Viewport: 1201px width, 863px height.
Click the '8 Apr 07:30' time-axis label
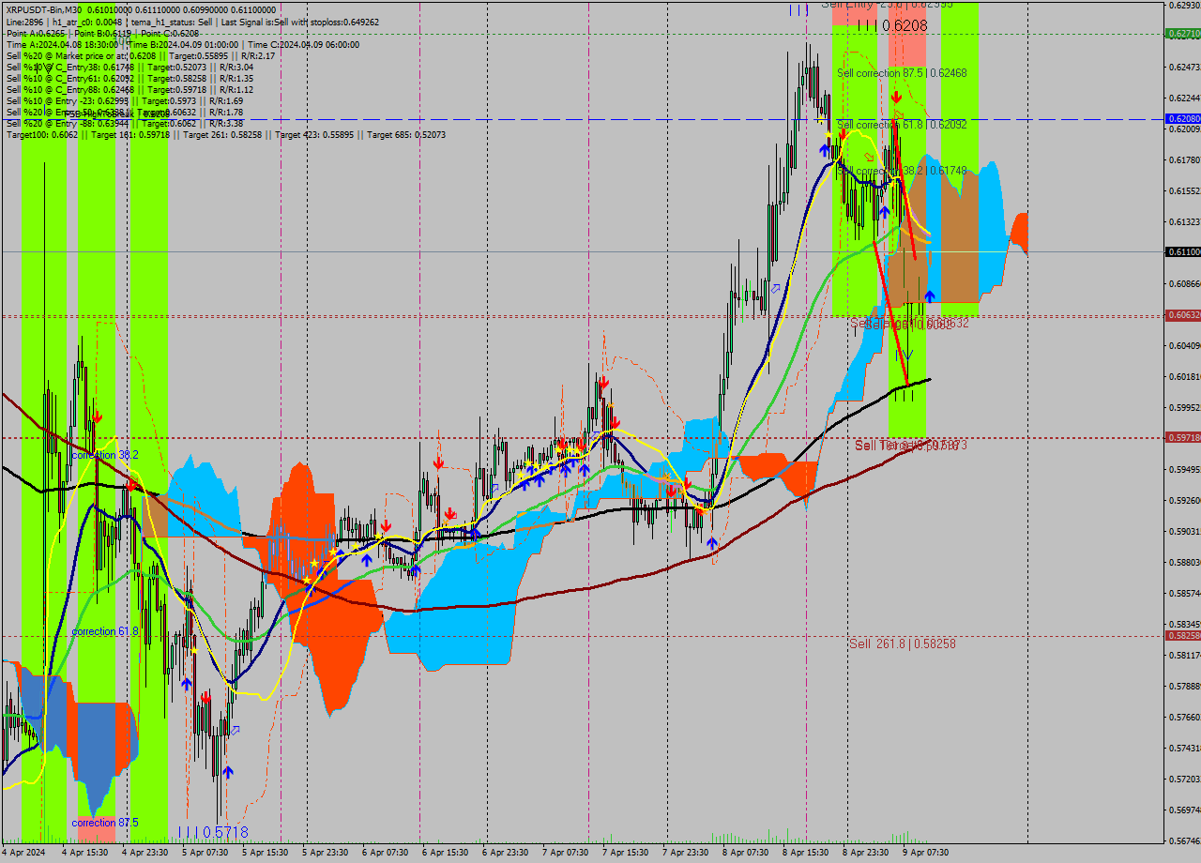point(745,853)
